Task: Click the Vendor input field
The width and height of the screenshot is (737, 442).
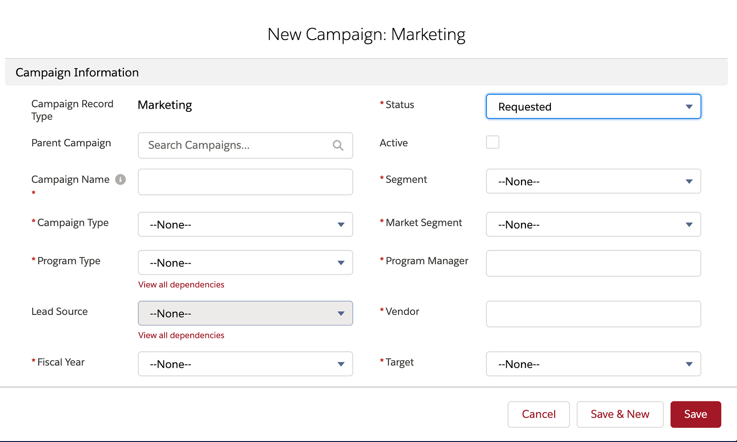Action: click(x=593, y=314)
